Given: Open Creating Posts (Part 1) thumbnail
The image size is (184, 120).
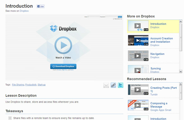Looking at the screenshot, I should tap(138, 90).
